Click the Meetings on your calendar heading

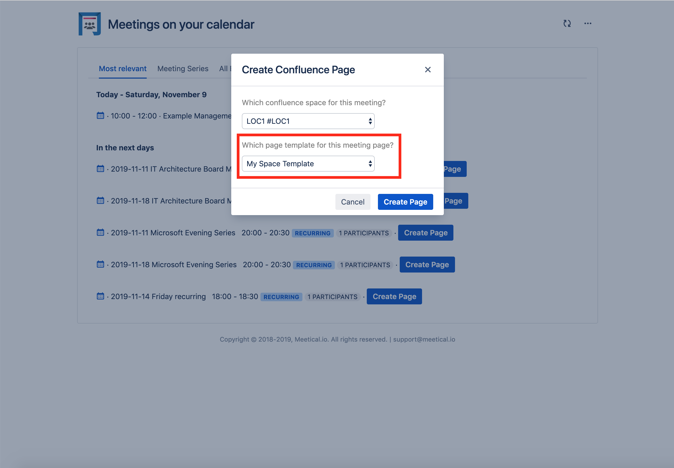pyautogui.click(x=181, y=24)
